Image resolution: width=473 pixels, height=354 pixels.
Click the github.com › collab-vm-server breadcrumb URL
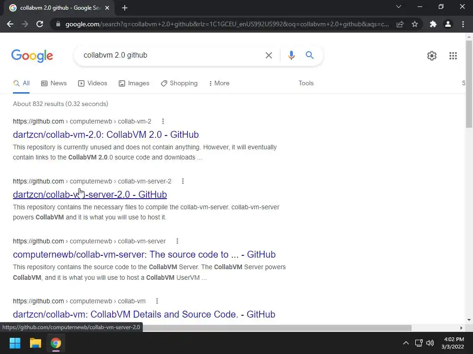pyautogui.click(x=89, y=241)
